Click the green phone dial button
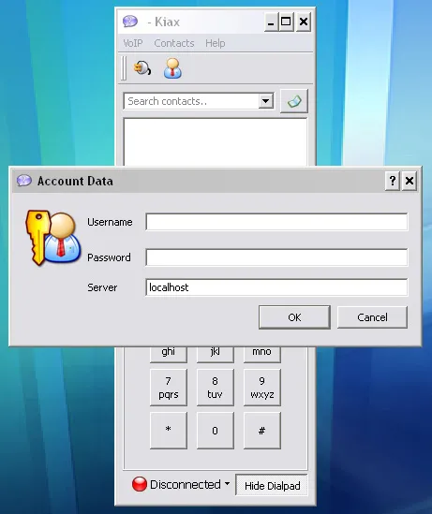This screenshot has width=432, height=514. [x=294, y=101]
